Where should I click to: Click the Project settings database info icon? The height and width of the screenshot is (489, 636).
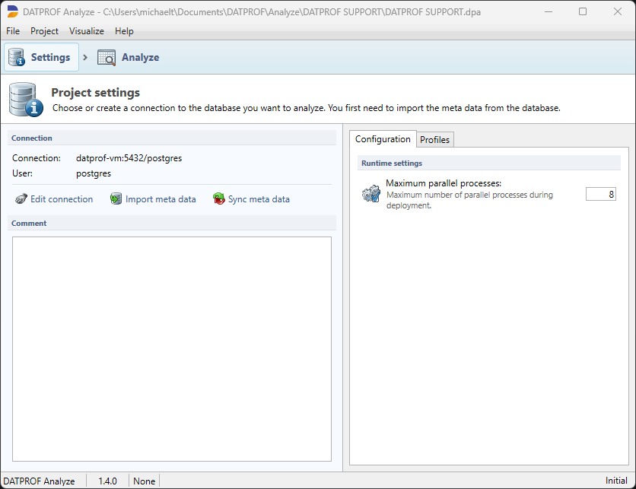(x=25, y=99)
